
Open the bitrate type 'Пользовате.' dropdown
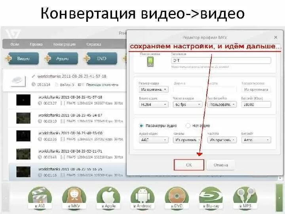click(222, 105)
